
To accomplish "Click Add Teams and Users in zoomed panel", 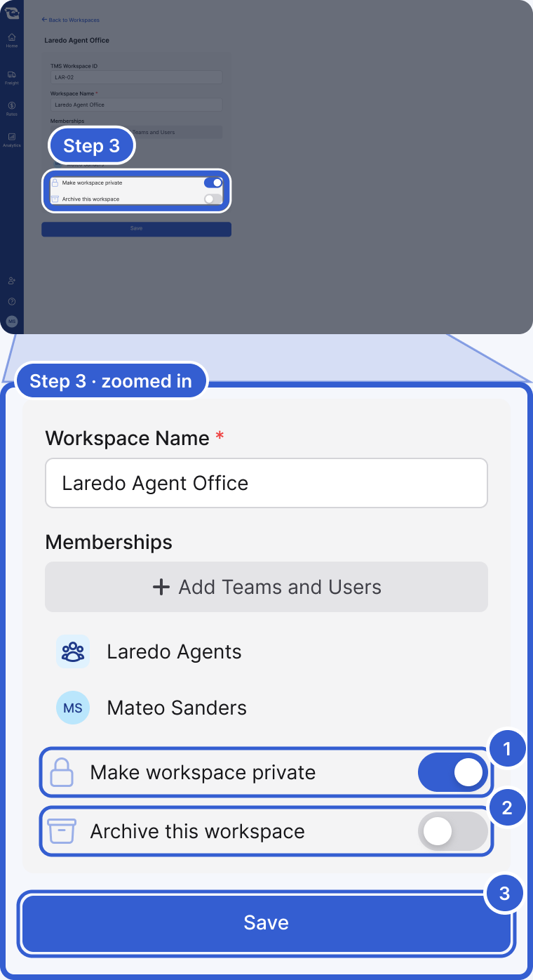I will 266,587.
